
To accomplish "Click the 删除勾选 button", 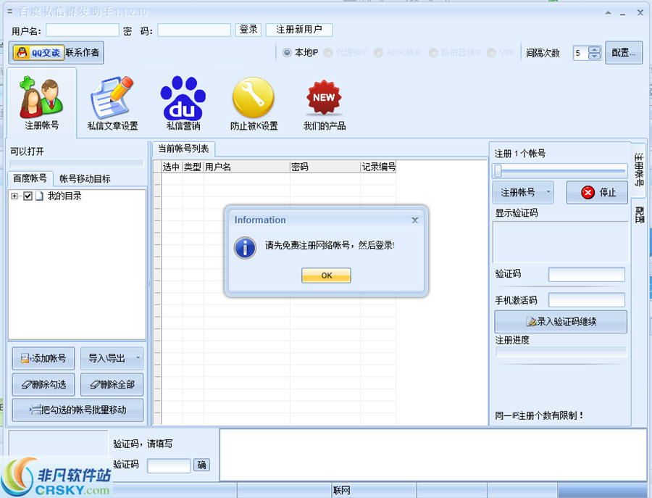I will [43, 384].
